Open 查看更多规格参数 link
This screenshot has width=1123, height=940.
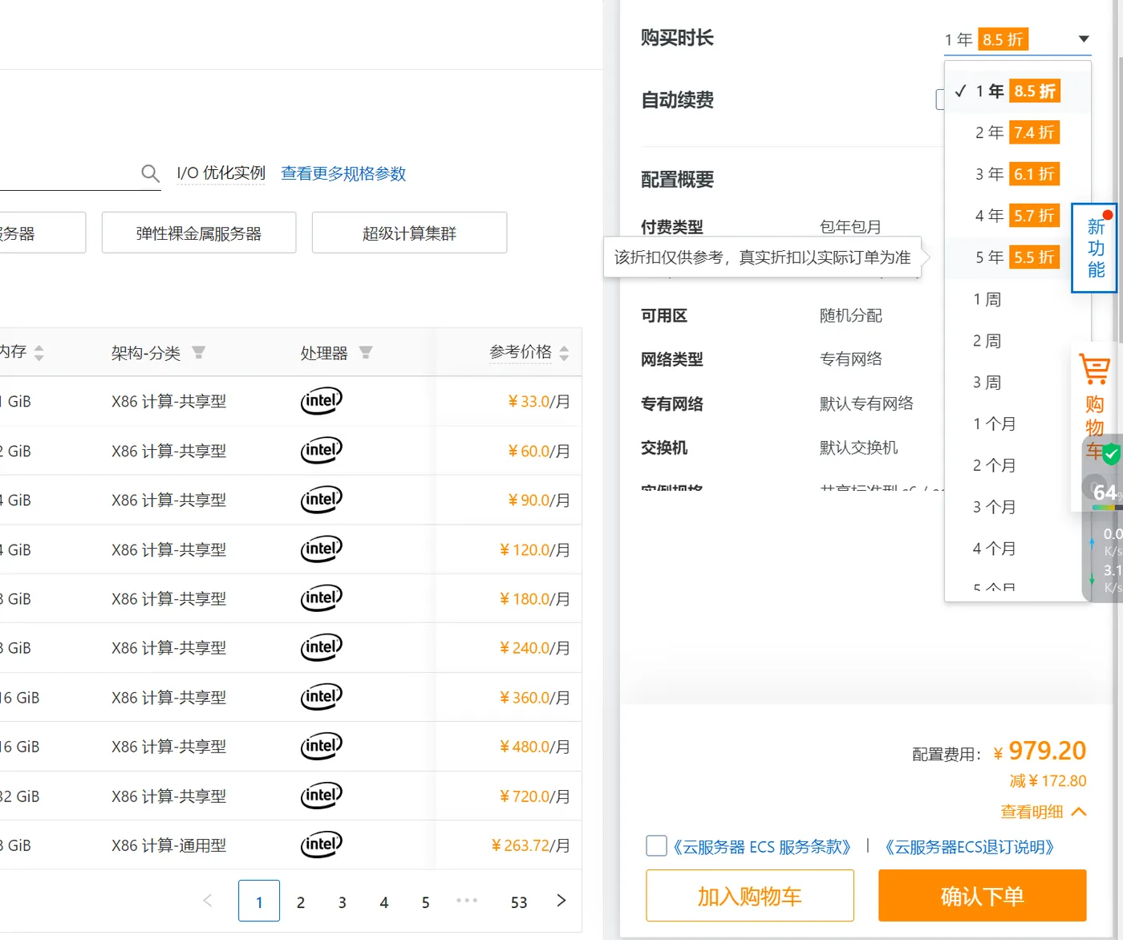[x=343, y=173]
